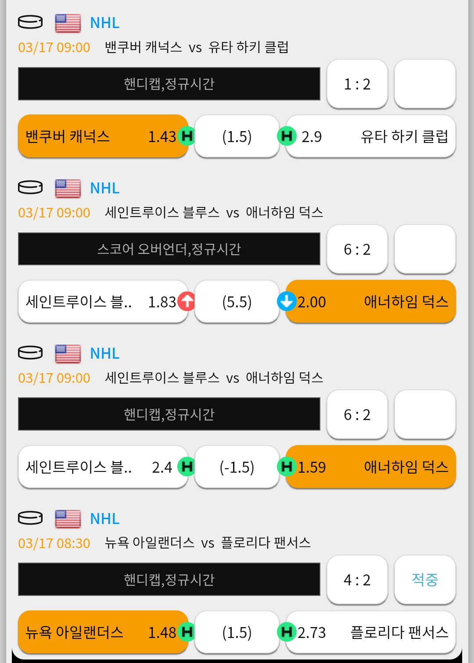The width and height of the screenshot is (474, 663).
Task: Click the (5.5) over-under line value
Action: click(x=237, y=302)
